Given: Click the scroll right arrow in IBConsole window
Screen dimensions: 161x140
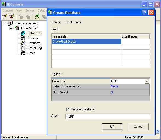Looking at the screenshot, I should [x=158, y=132].
